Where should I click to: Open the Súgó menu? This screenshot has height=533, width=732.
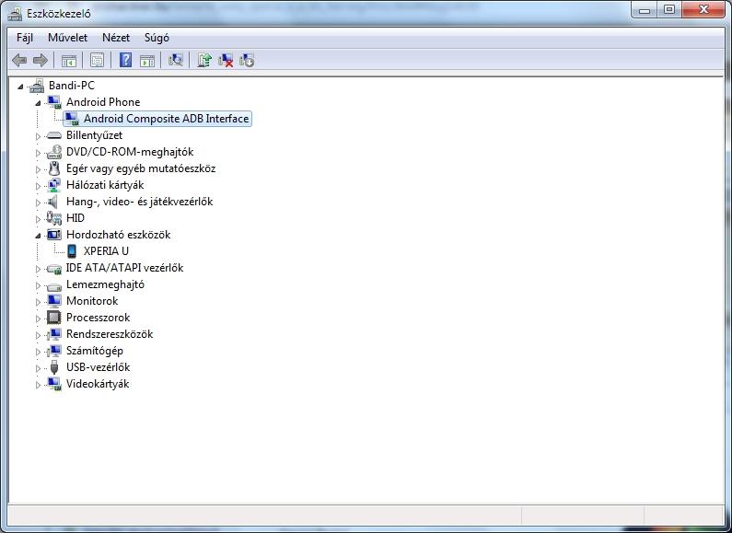click(x=157, y=38)
